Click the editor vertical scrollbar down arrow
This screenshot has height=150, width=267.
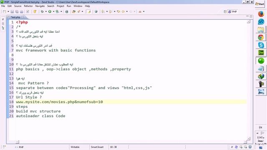point(249,139)
